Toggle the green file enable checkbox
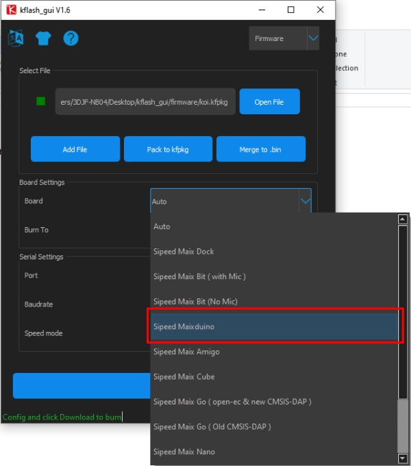The image size is (411, 466). point(40,101)
